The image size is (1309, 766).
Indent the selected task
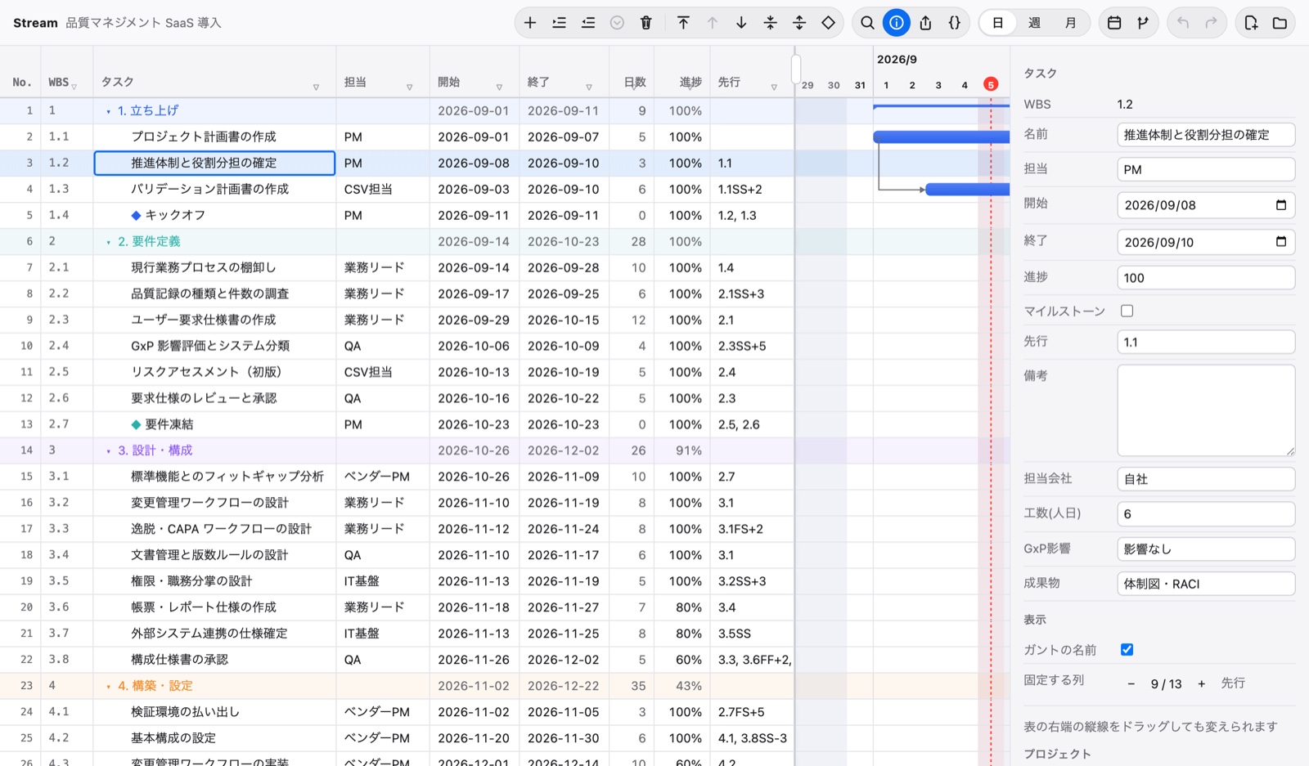pos(559,23)
